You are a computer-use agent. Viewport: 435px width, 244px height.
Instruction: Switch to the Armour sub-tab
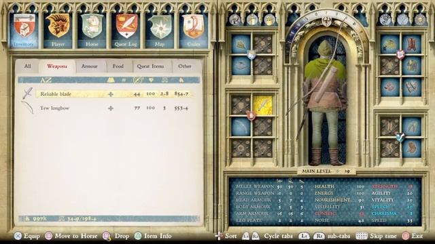click(x=89, y=66)
